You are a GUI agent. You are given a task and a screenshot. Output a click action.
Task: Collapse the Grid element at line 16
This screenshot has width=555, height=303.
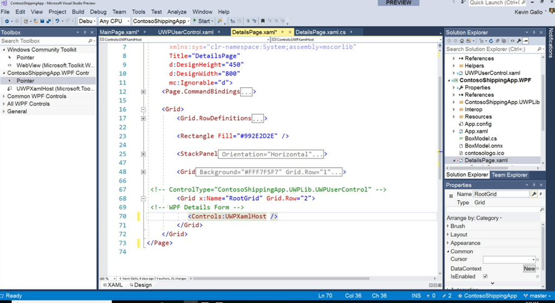tap(143, 109)
